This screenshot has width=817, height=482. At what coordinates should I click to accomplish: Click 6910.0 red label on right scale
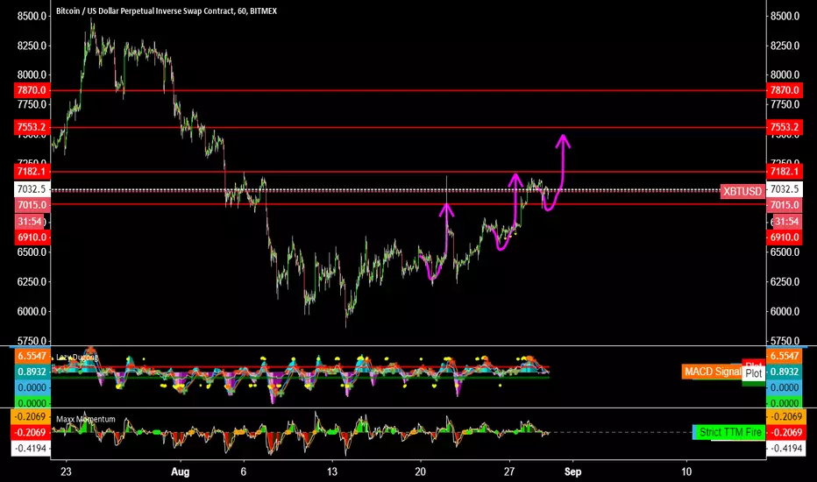pos(785,237)
